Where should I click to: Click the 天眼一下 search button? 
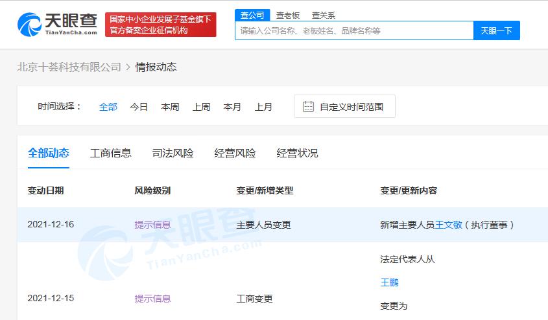(x=496, y=30)
